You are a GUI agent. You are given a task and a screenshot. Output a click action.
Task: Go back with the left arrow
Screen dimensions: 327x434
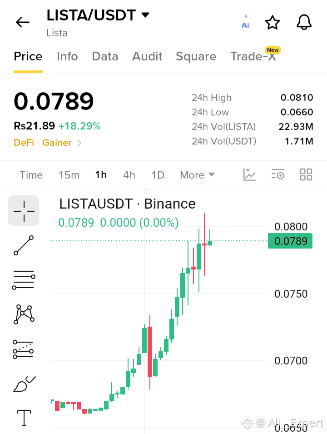pos(23,22)
